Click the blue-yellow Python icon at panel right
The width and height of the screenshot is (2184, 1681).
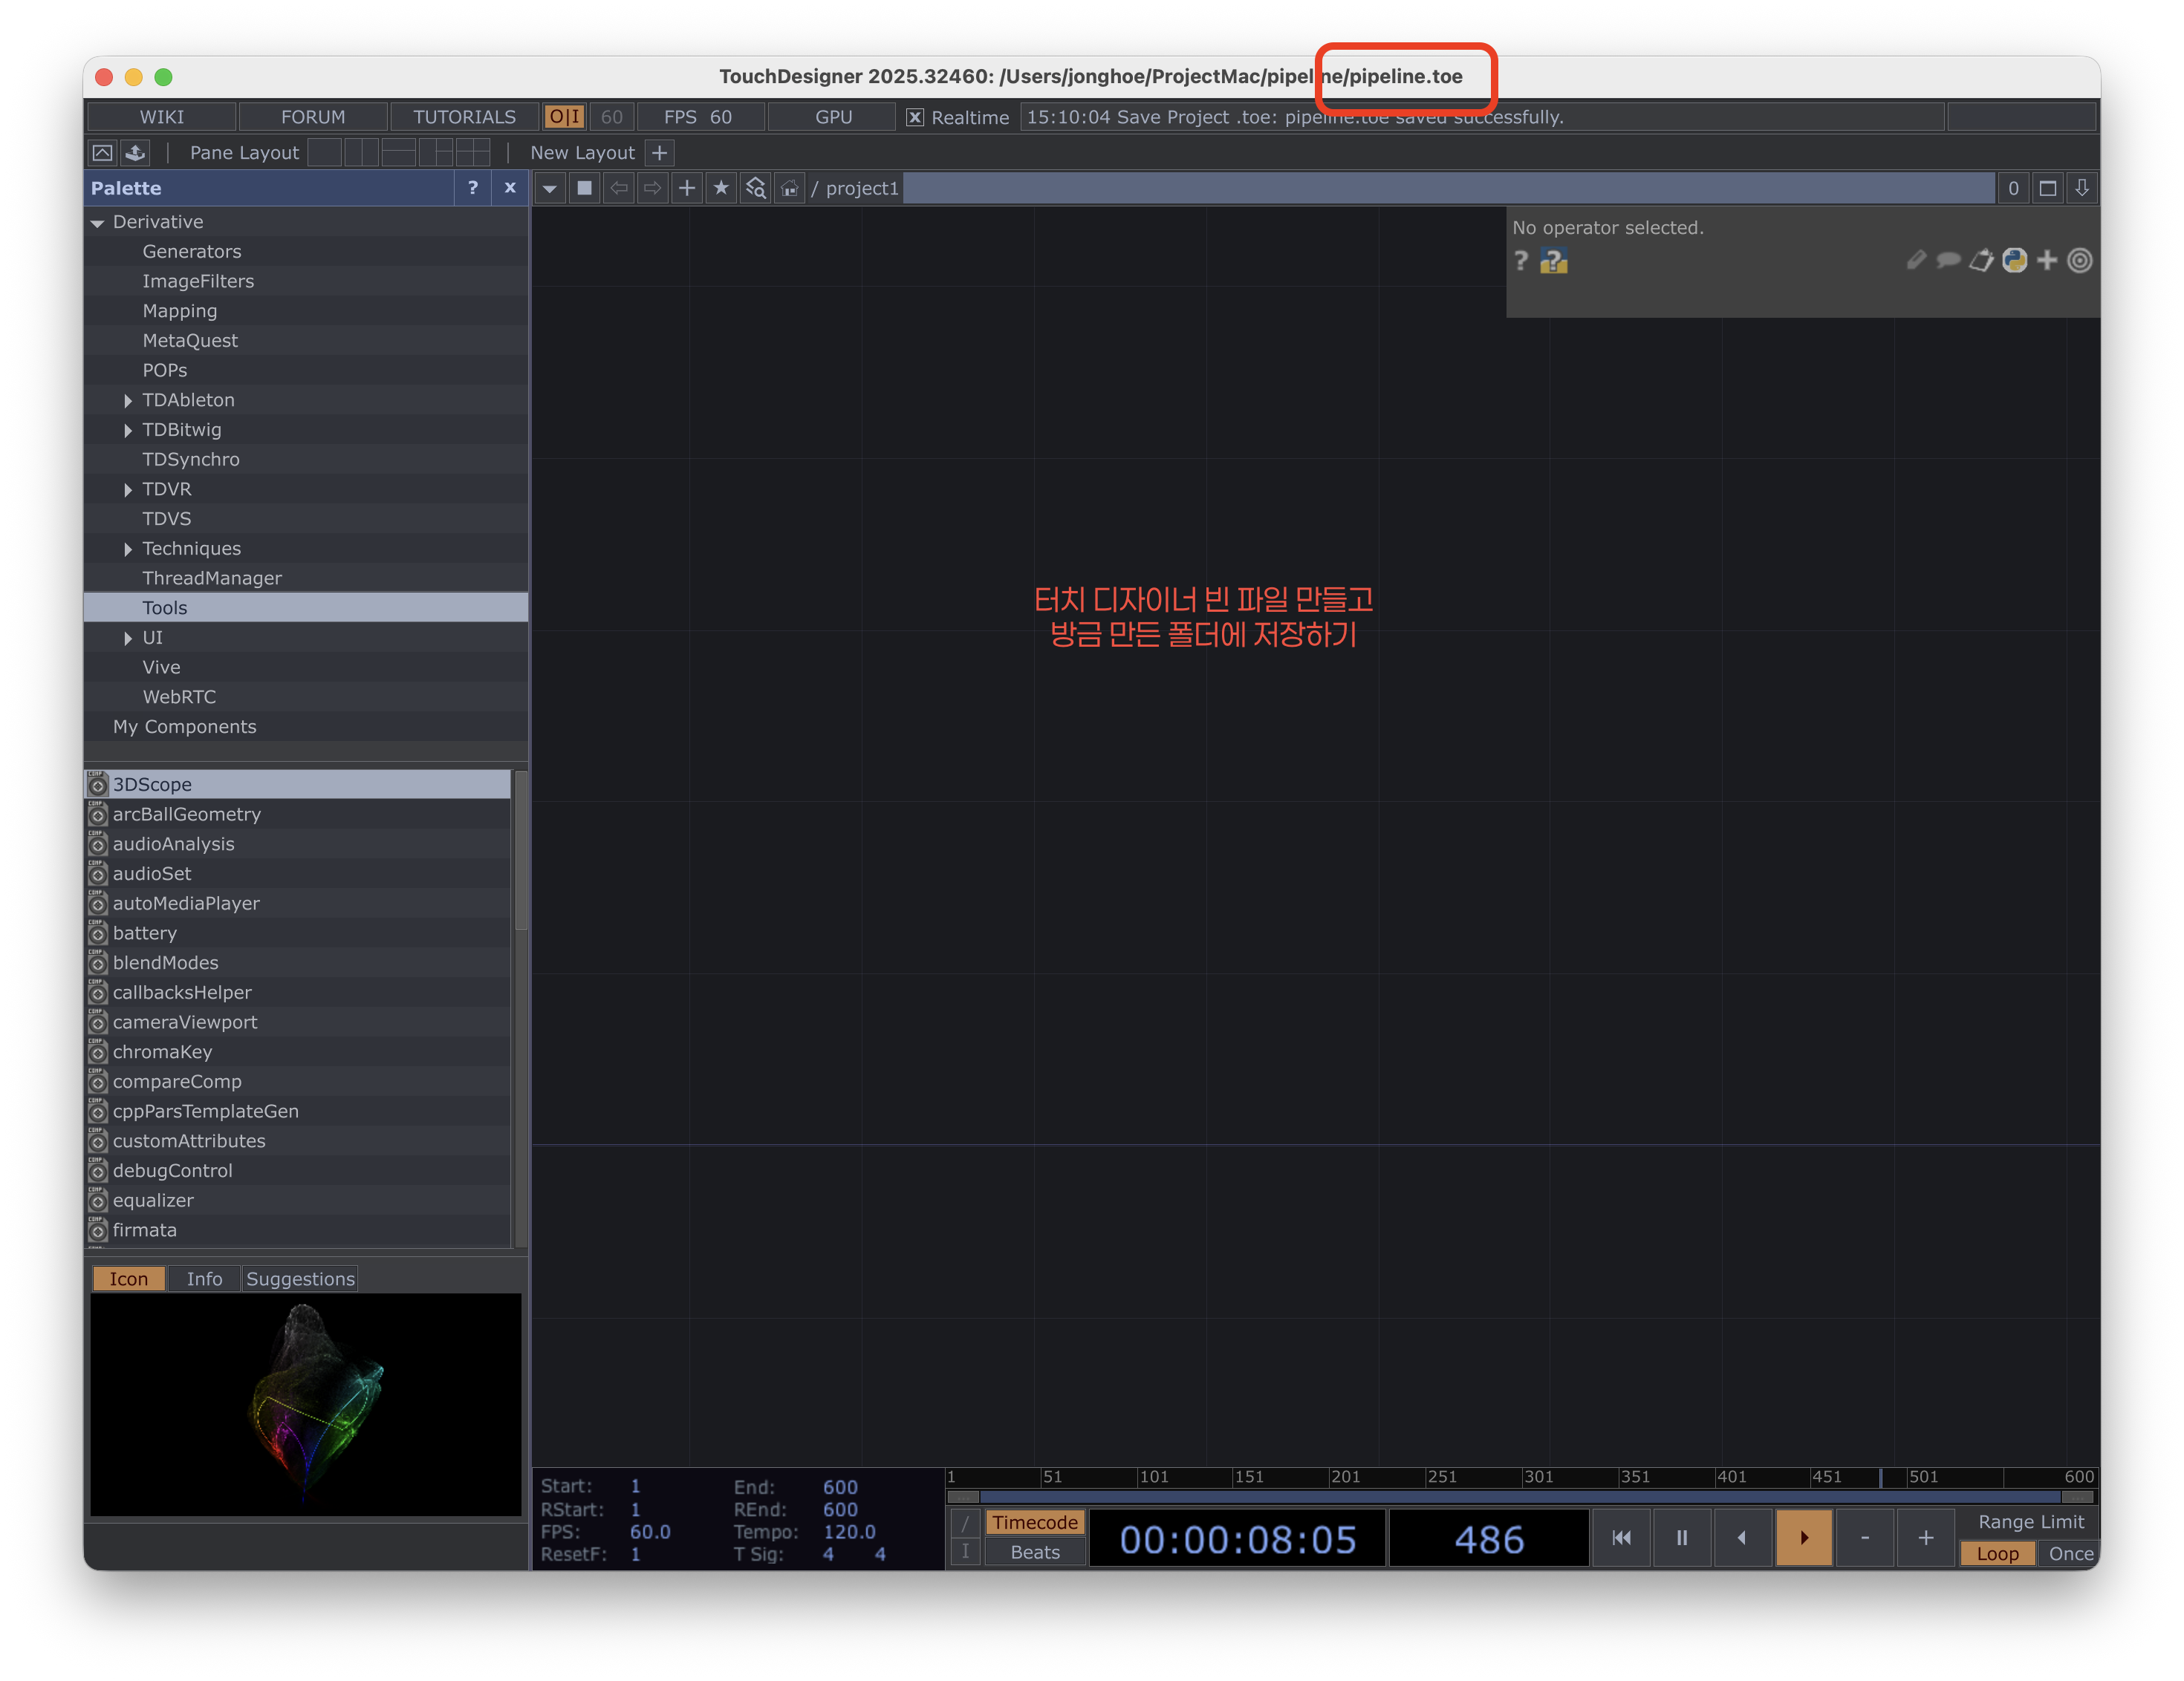point(2014,261)
